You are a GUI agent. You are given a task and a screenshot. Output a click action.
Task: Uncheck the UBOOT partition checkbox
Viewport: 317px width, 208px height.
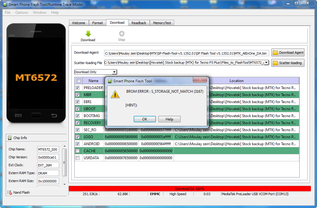pyautogui.click(x=77, y=109)
